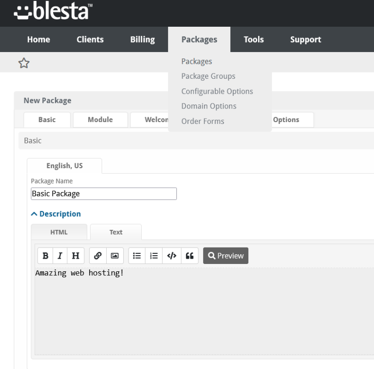This screenshot has height=369, width=374.
Task: Select Domain Options menu entry
Action: (209, 106)
